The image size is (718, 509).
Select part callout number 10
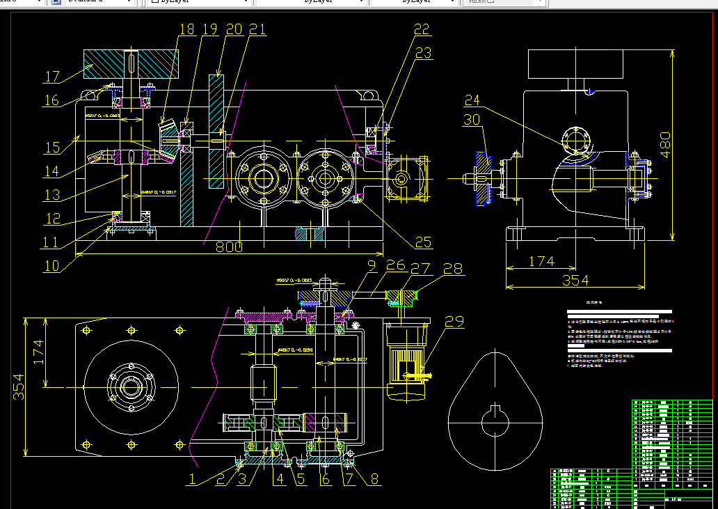tap(51, 266)
